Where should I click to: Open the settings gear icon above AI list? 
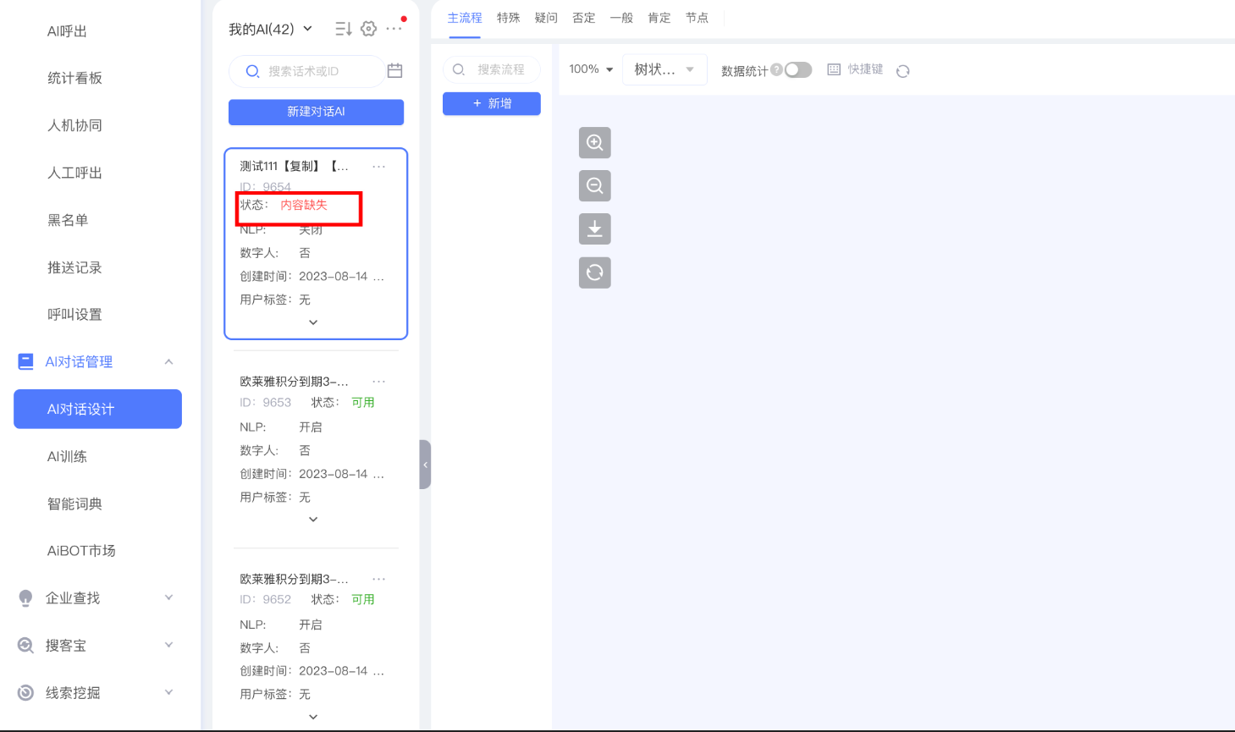coord(368,29)
